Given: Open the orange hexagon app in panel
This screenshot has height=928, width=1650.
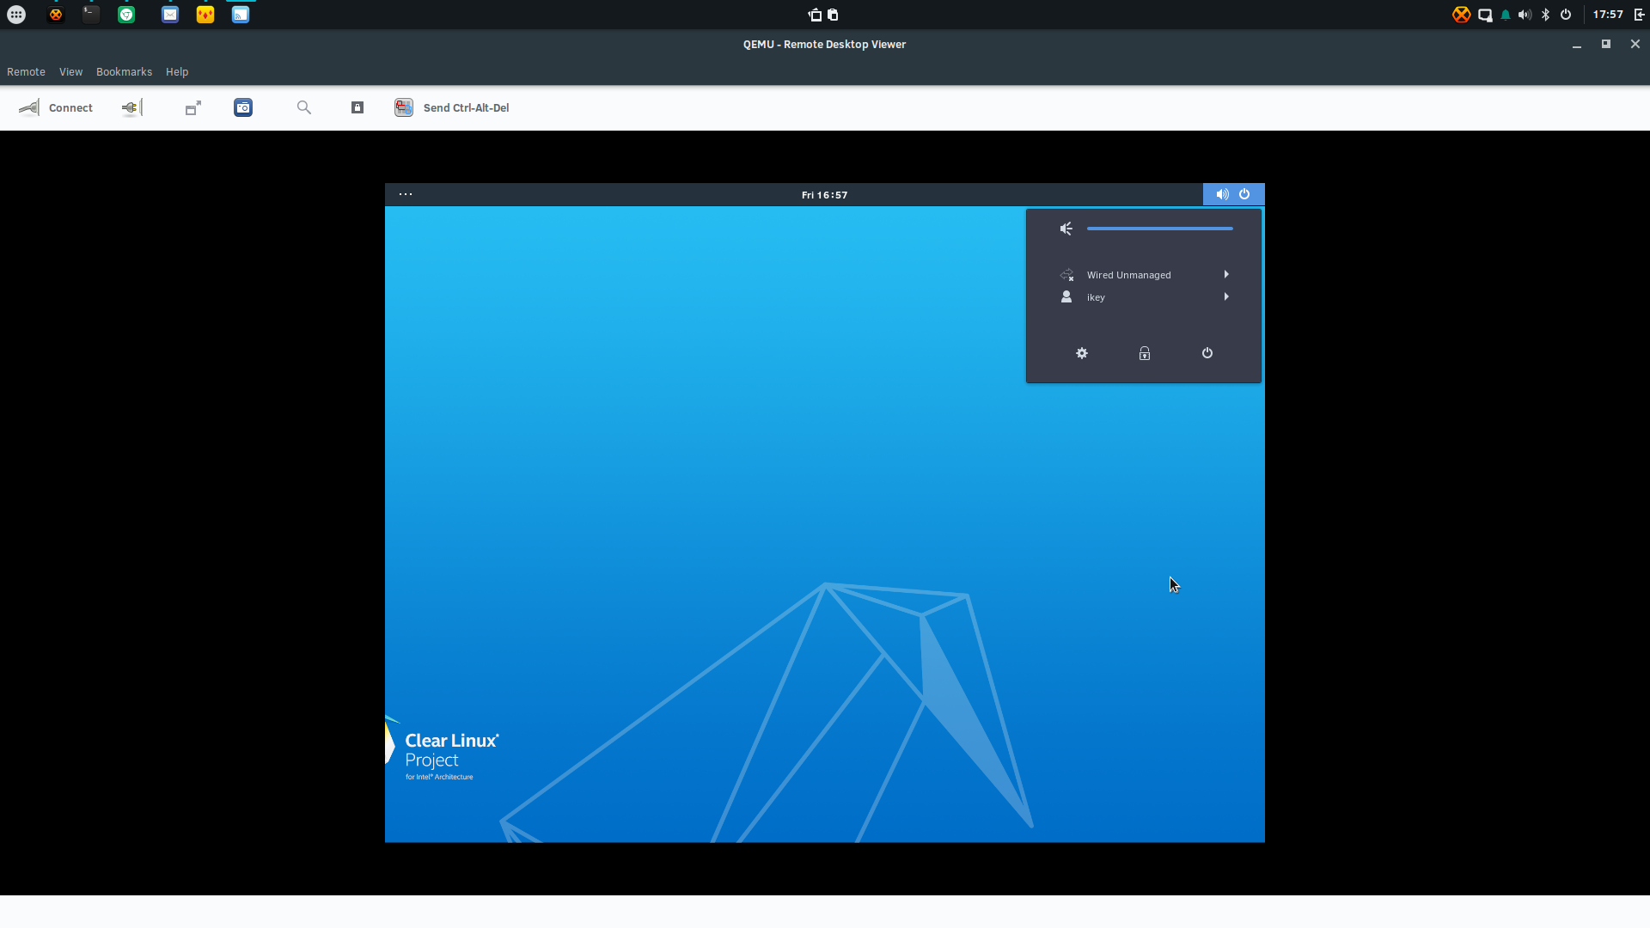Looking at the screenshot, I should coord(56,15).
